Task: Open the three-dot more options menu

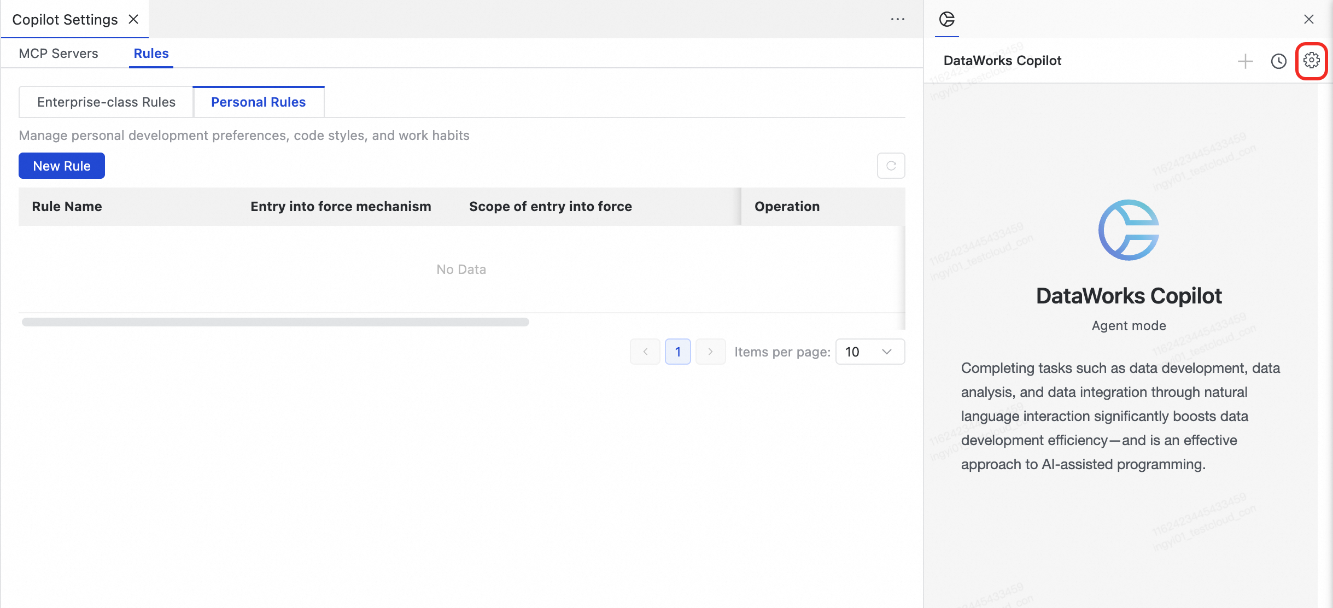Action: (x=897, y=19)
